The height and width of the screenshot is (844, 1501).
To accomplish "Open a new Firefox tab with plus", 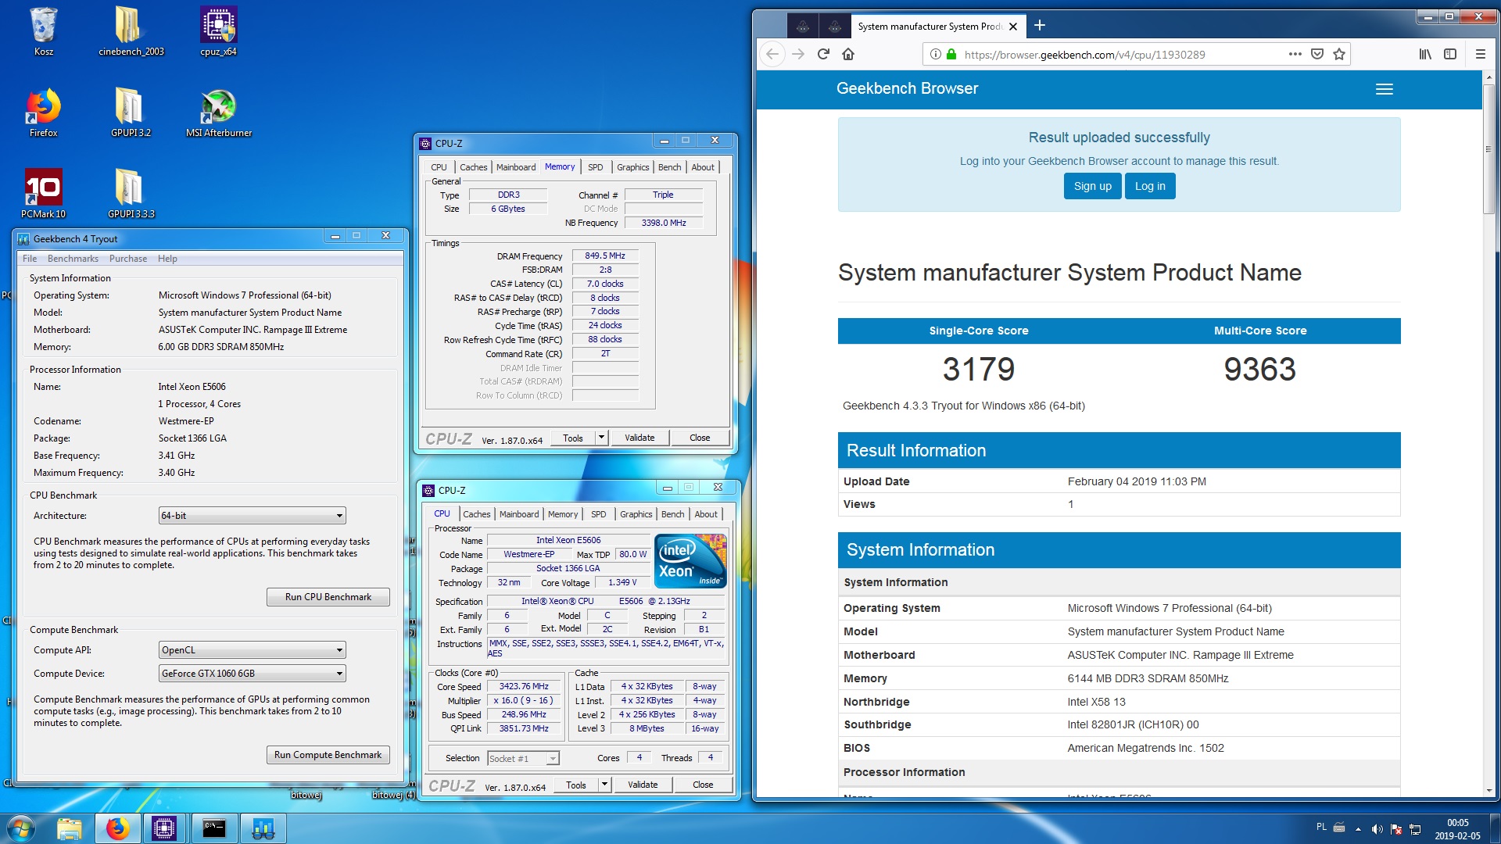I will 1040,26.
